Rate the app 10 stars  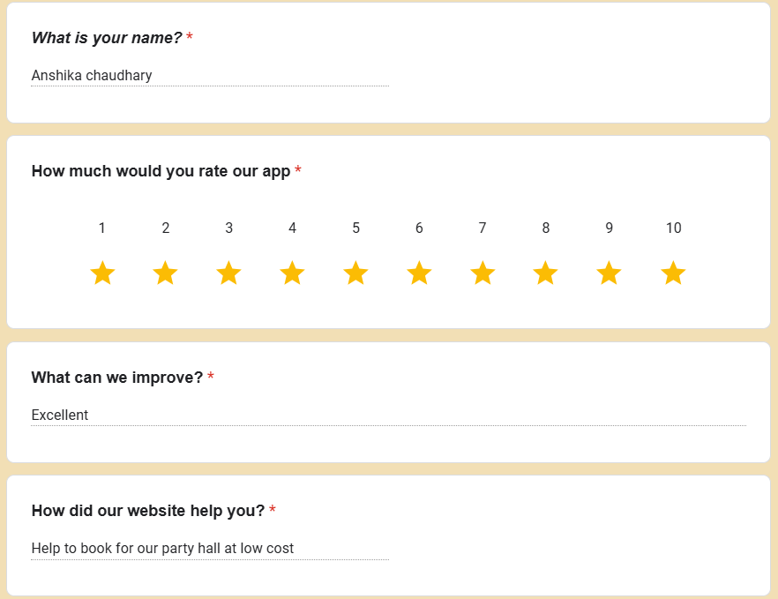coord(673,273)
